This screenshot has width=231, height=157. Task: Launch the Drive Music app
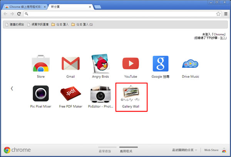(190, 64)
